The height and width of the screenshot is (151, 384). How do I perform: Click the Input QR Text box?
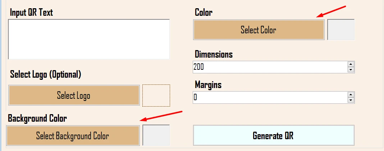click(88, 39)
